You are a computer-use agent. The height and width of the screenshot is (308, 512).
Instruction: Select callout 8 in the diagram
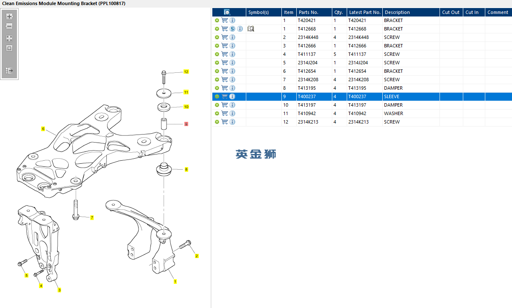[186, 169]
